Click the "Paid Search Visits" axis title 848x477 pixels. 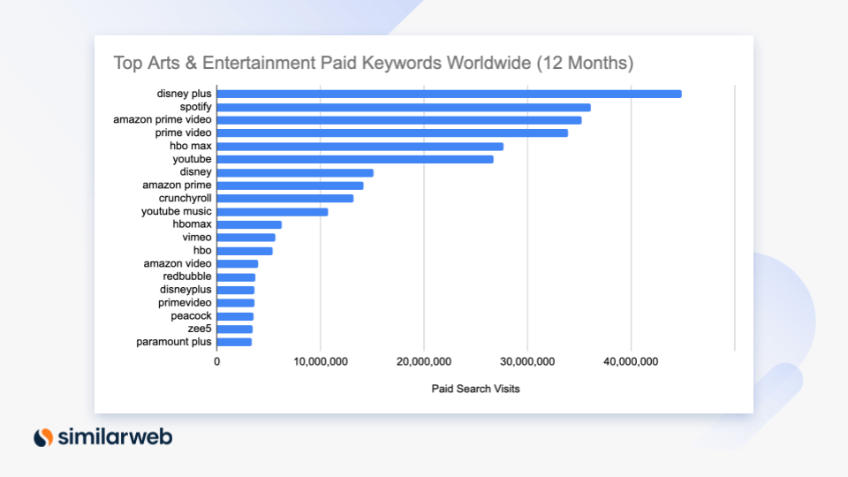(475, 389)
